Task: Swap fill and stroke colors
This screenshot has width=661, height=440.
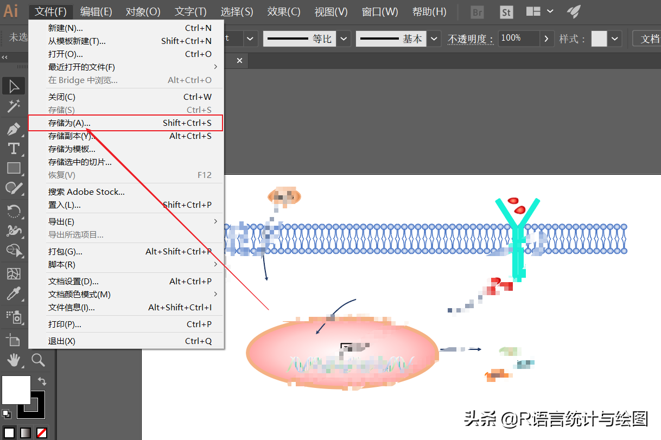Action: tap(42, 381)
